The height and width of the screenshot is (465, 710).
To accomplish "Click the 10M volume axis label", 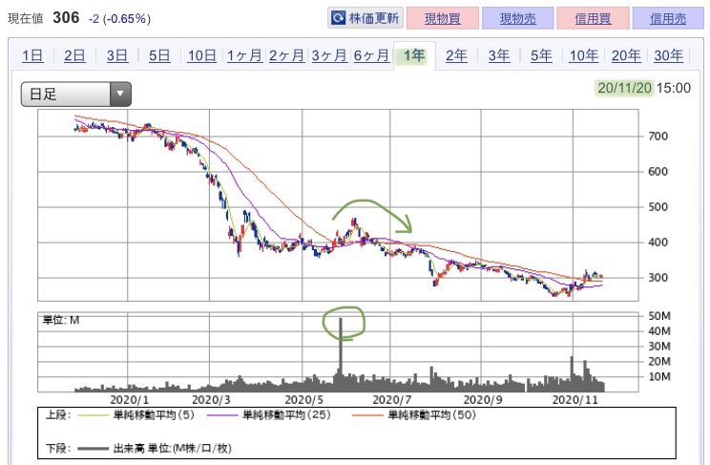I will click(659, 376).
